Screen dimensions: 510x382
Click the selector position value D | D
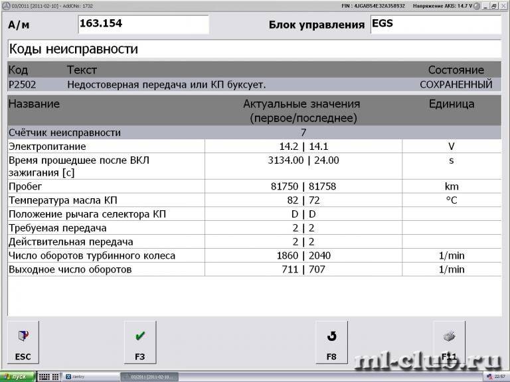coord(303,214)
